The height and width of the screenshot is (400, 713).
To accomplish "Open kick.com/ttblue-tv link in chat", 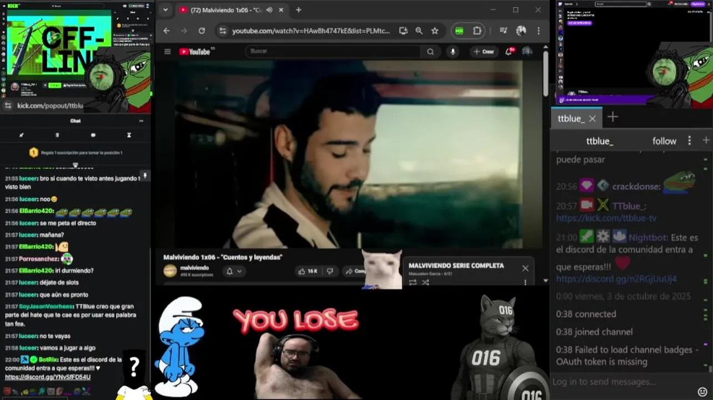I will [x=606, y=218].
